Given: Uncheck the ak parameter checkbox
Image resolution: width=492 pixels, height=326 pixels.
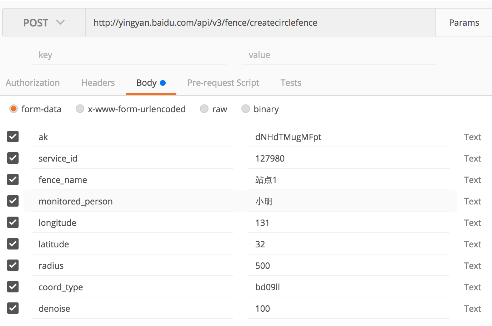Looking at the screenshot, I should (x=13, y=137).
